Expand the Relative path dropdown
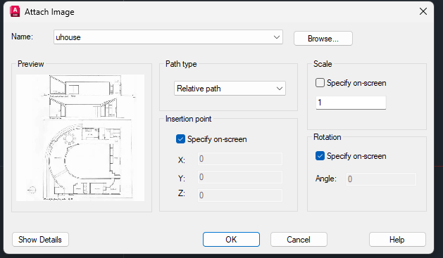The width and height of the screenshot is (443, 258). (230, 89)
